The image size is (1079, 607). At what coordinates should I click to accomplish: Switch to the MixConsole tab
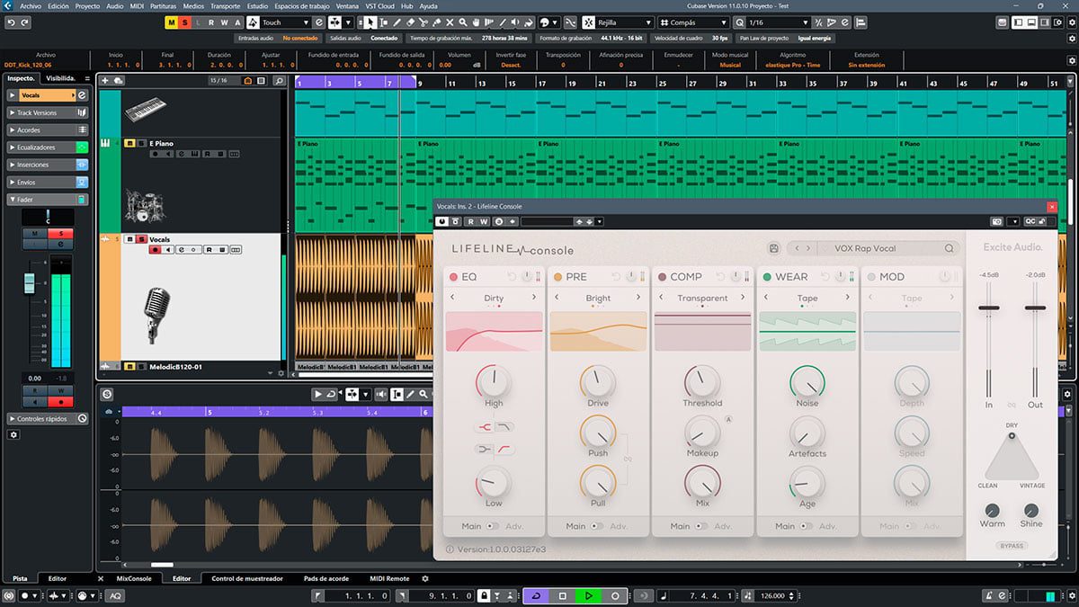[x=134, y=578]
